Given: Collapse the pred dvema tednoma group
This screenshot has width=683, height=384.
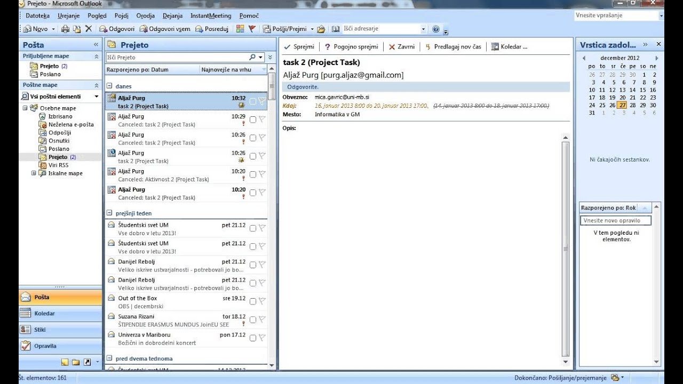Looking at the screenshot, I should [109, 358].
